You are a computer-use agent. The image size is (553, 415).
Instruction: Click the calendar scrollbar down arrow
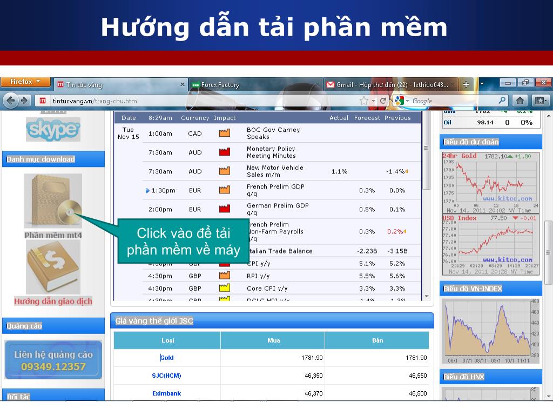(427, 297)
